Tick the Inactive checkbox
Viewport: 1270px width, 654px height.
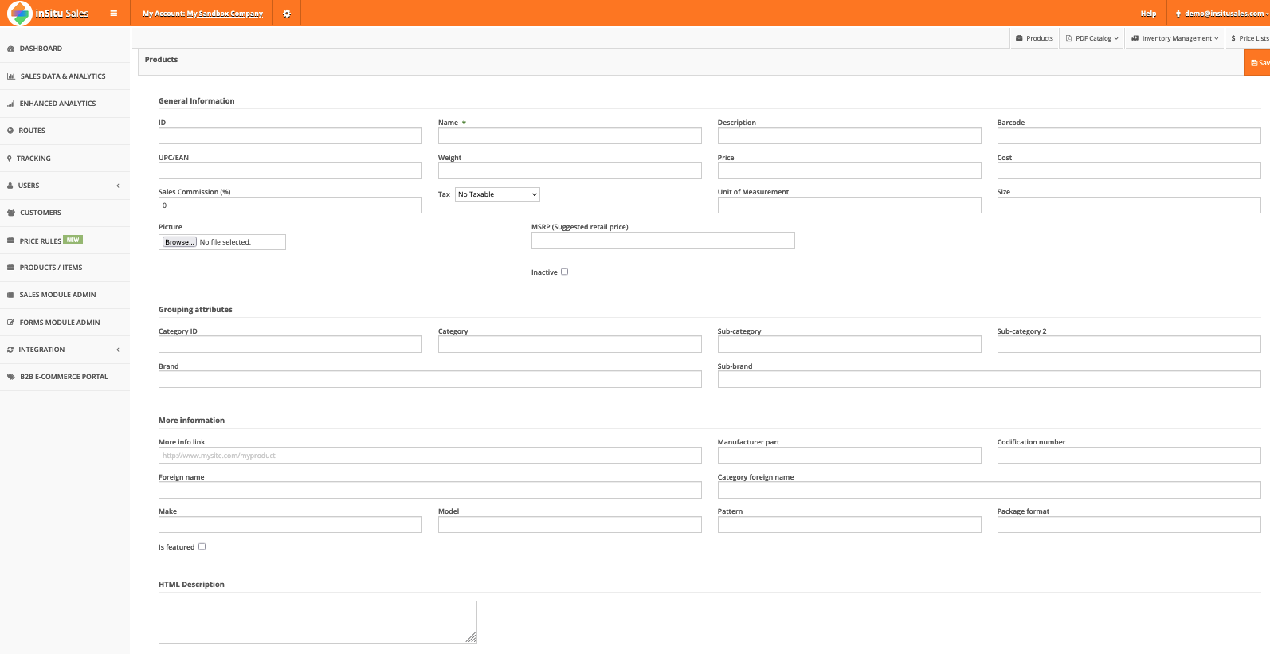[565, 272]
